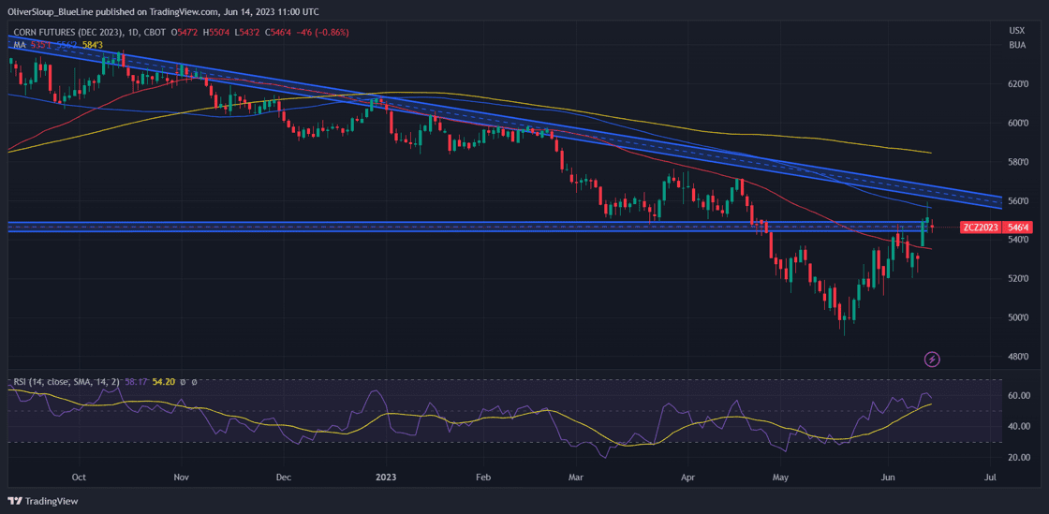Click the Apr time axis label

(687, 477)
